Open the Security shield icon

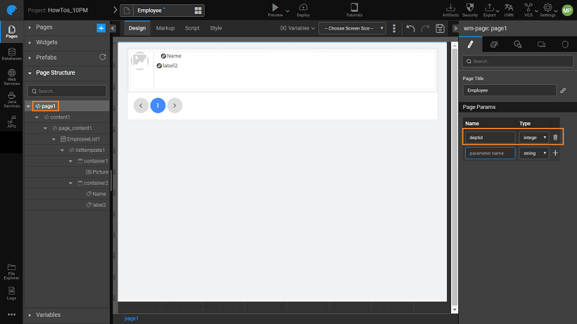(x=470, y=8)
